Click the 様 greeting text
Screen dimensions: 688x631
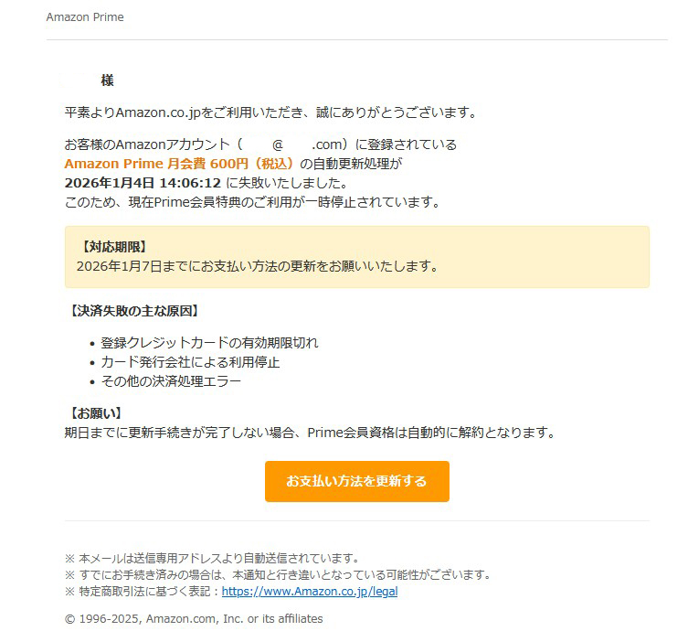[108, 80]
